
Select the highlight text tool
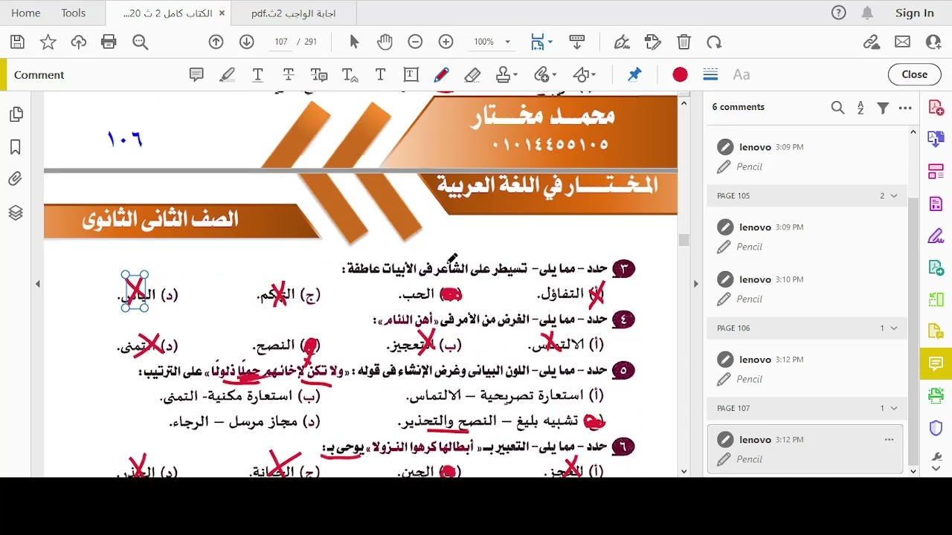pos(227,75)
